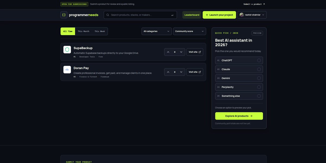Click the OPEN FOR SUBMISSIONS badge

click(74, 4)
